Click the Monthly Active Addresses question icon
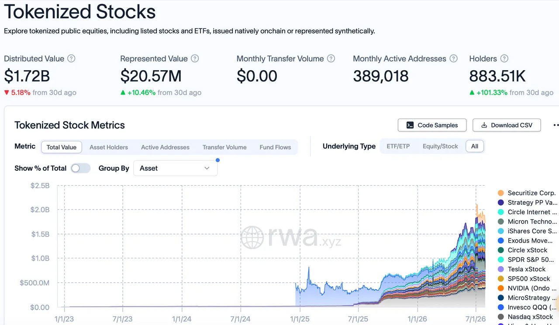Screen dimensions: 559x325 point(453,58)
